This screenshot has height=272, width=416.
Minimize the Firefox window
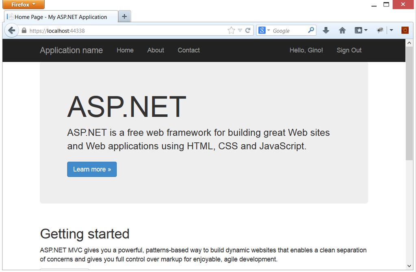pyautogui.click(x=374, y=5)
